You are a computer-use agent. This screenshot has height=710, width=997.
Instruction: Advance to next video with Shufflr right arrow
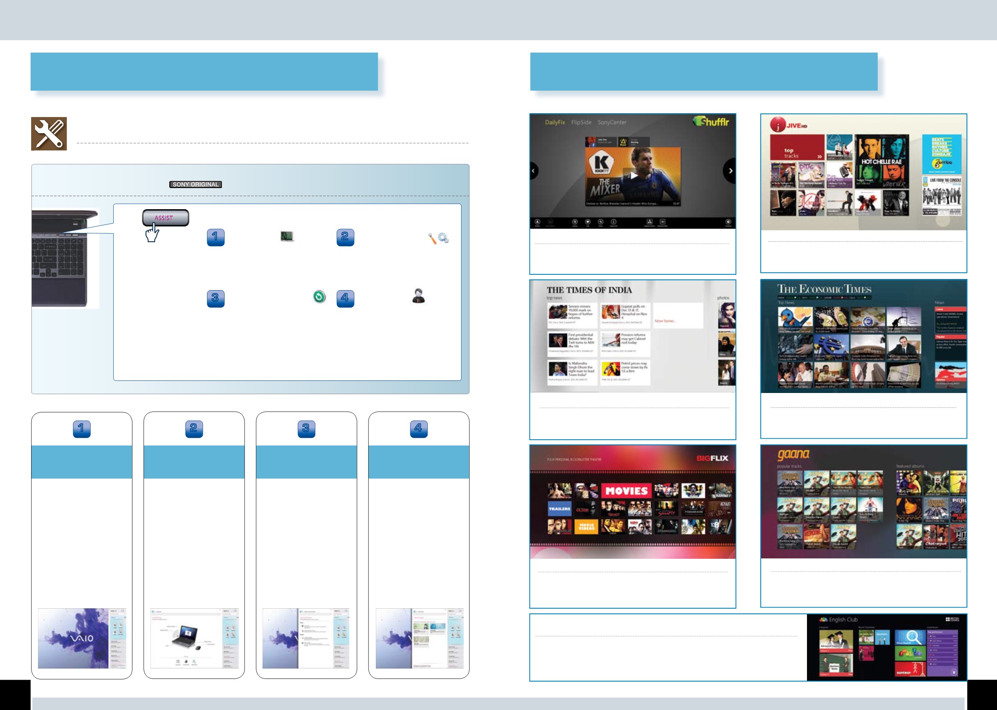pyautogui.click(x=730, y=170)
